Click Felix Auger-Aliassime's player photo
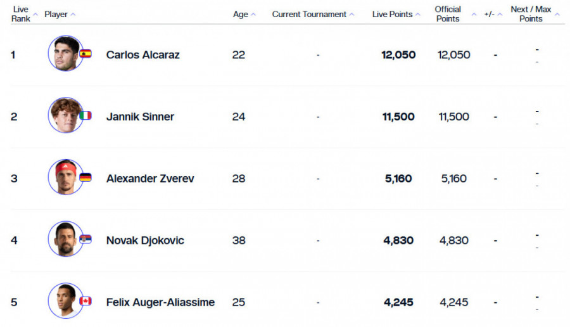Viewport: 570px width, 327px height. 65,301
